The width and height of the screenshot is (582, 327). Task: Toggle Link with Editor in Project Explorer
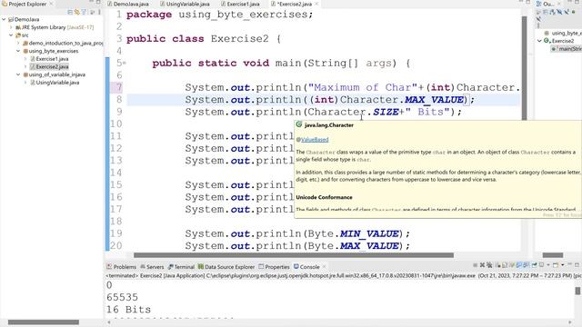[76, 12]
